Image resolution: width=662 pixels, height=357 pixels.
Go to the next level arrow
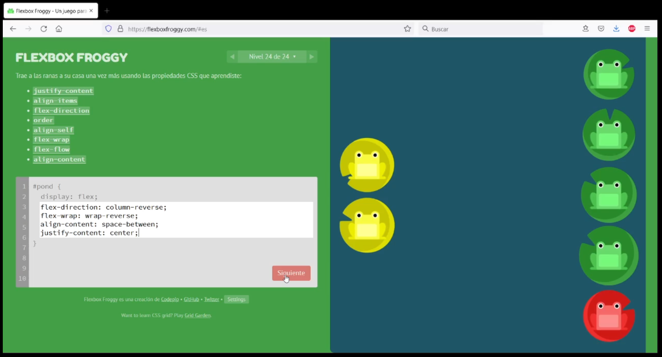[312, 57]
